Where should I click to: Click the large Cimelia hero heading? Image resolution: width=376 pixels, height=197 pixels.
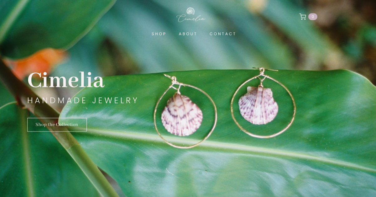coord(66,80)
